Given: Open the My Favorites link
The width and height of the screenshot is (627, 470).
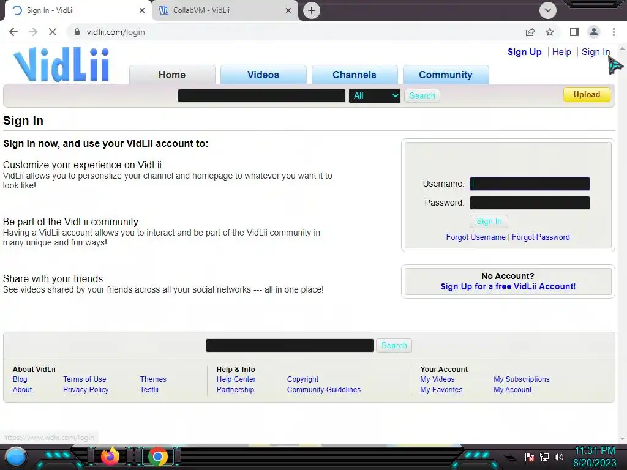Looking at the screenshot, I should point(441,390).
